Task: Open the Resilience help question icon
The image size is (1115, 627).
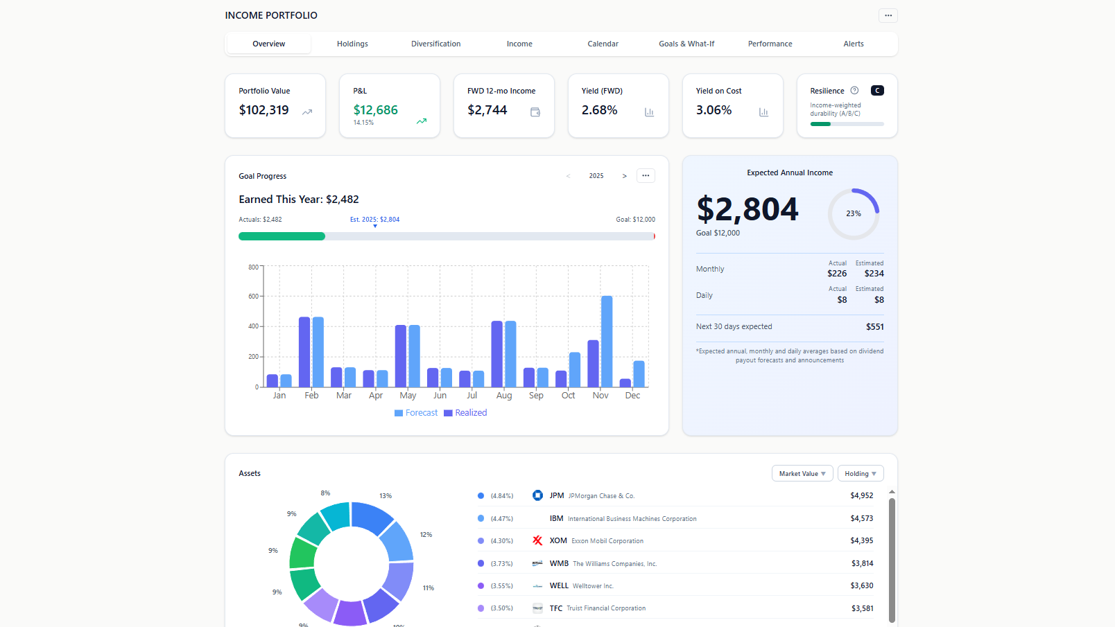Action: (x=854, y=91)
